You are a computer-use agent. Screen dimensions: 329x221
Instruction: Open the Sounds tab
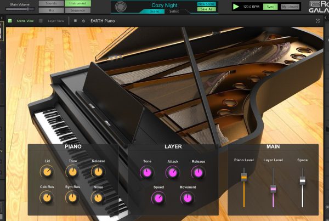coord(52,3)
